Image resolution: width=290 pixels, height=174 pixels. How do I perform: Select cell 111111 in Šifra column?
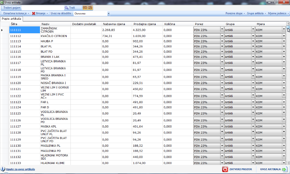25,30
